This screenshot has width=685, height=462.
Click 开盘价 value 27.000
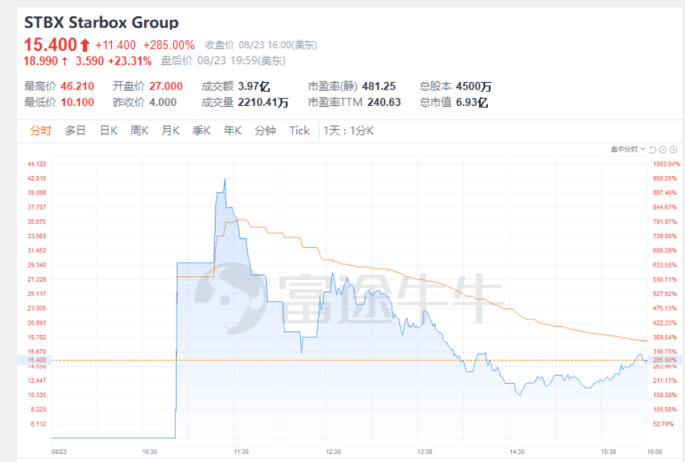click(166, 86)
